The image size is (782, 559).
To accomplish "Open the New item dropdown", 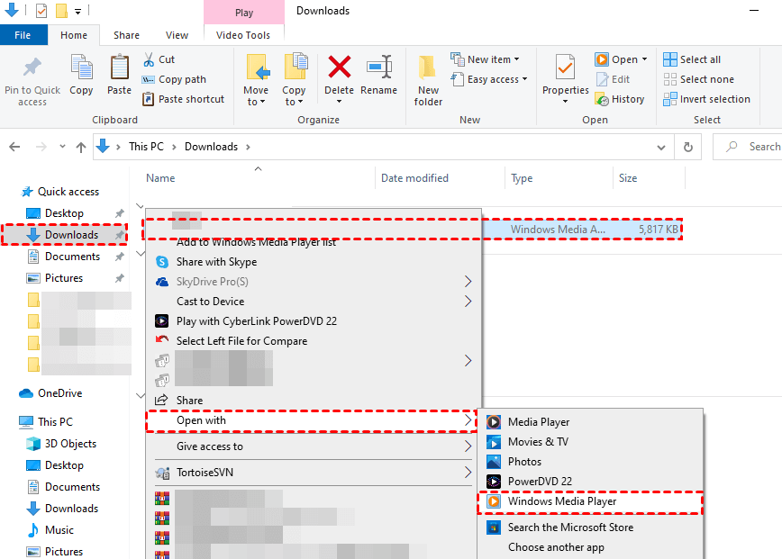I will click(485, 59).
